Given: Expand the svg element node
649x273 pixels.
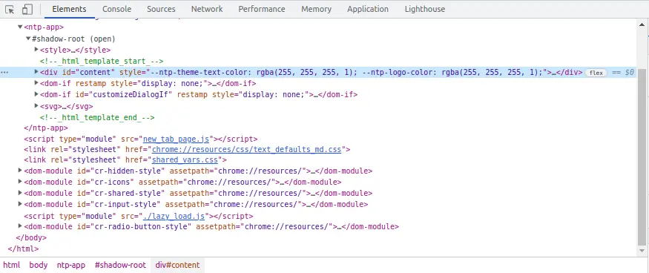Looking at the screenshot, I should (x=36, y=106).
